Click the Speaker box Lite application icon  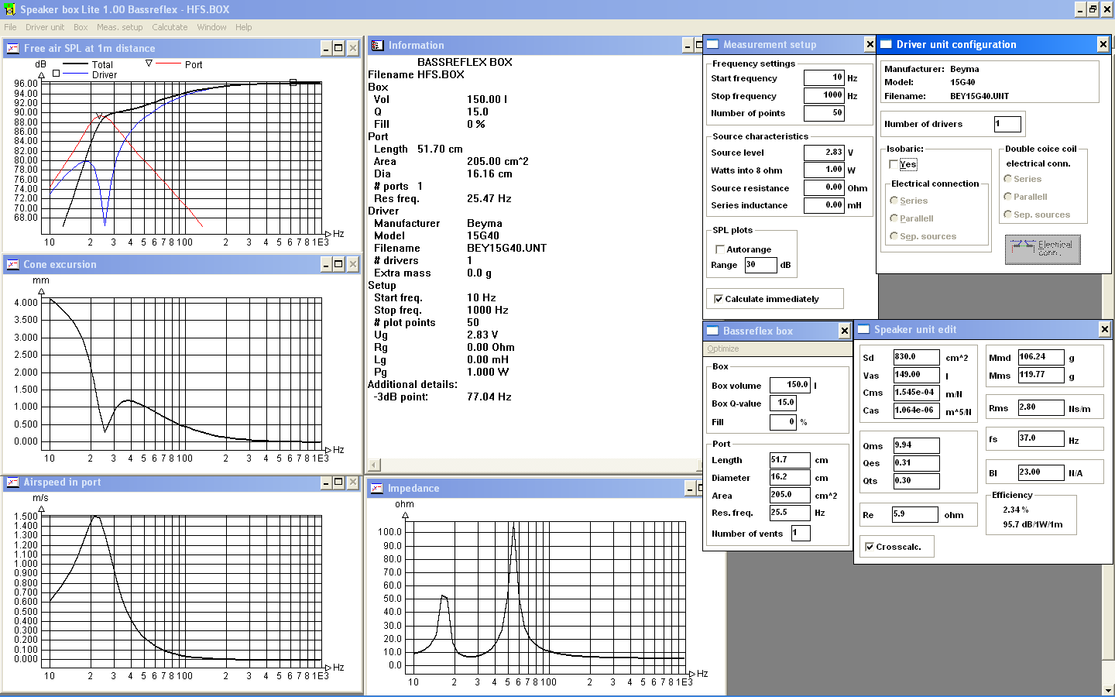click(x=9, y=9)
